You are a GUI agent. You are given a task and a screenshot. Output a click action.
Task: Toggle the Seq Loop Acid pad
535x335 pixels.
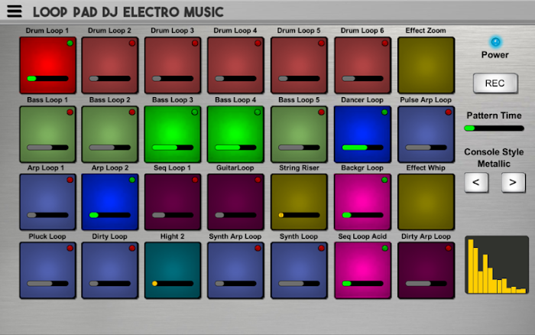coord(362,266)
